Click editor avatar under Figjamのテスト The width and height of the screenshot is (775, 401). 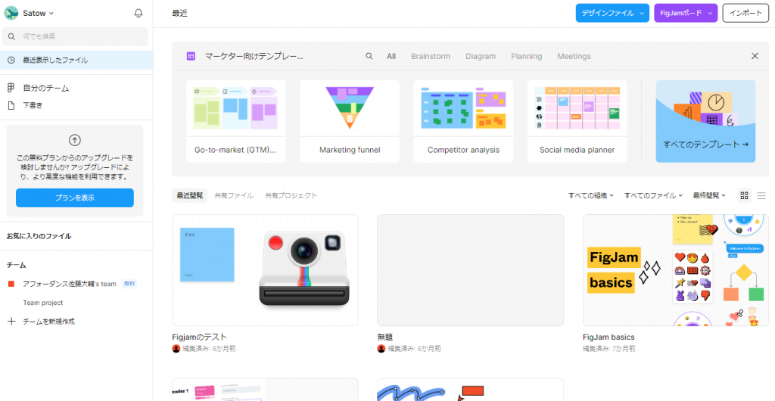(176, 349)
